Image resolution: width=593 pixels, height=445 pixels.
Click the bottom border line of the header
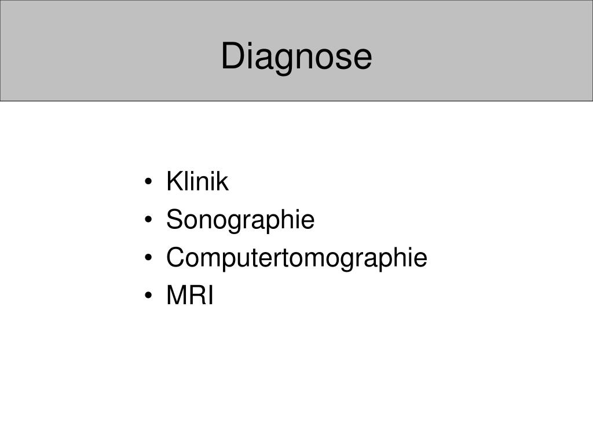coord(296,101)
